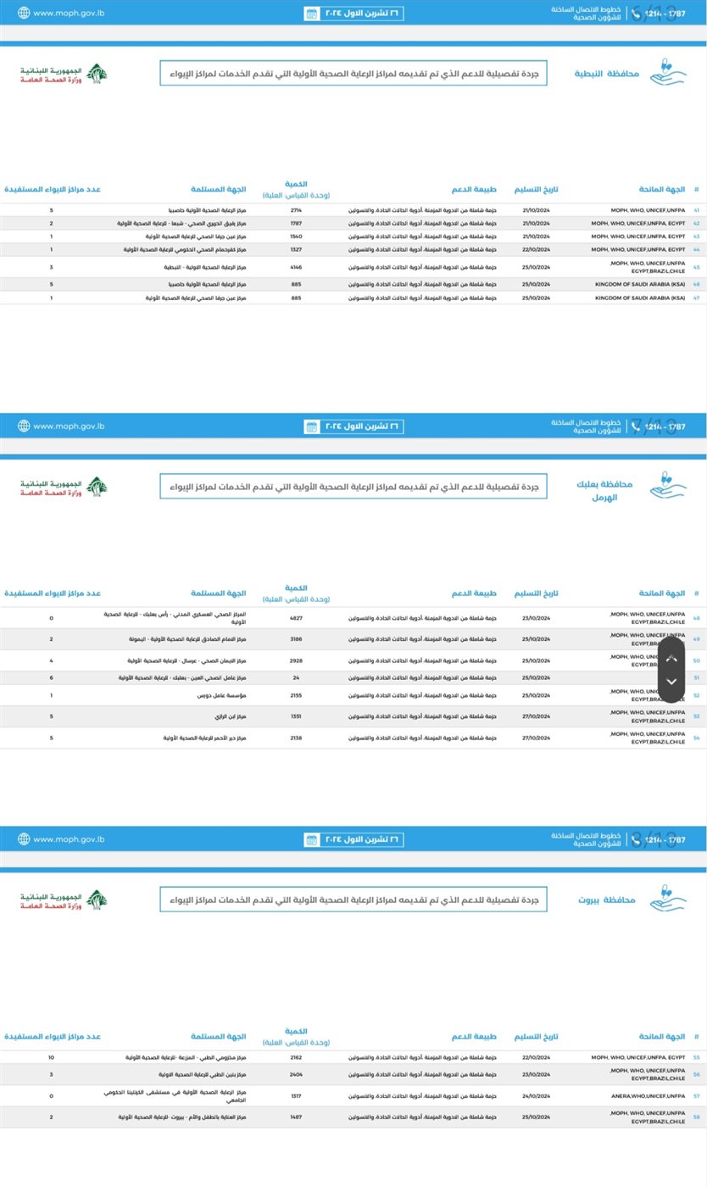Click the calendar icon on the بيروت page header

[x=311, y=839]
